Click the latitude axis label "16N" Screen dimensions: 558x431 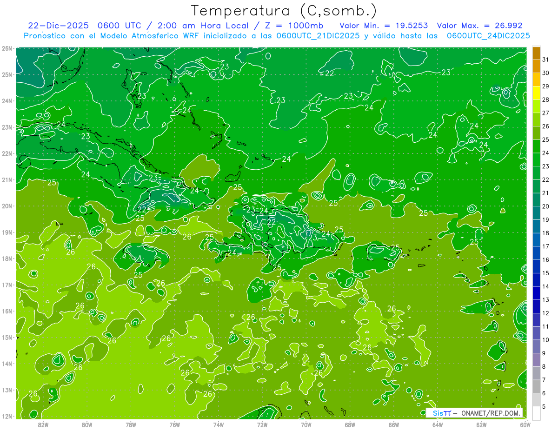pyautogui.click(x=7, y=311)
